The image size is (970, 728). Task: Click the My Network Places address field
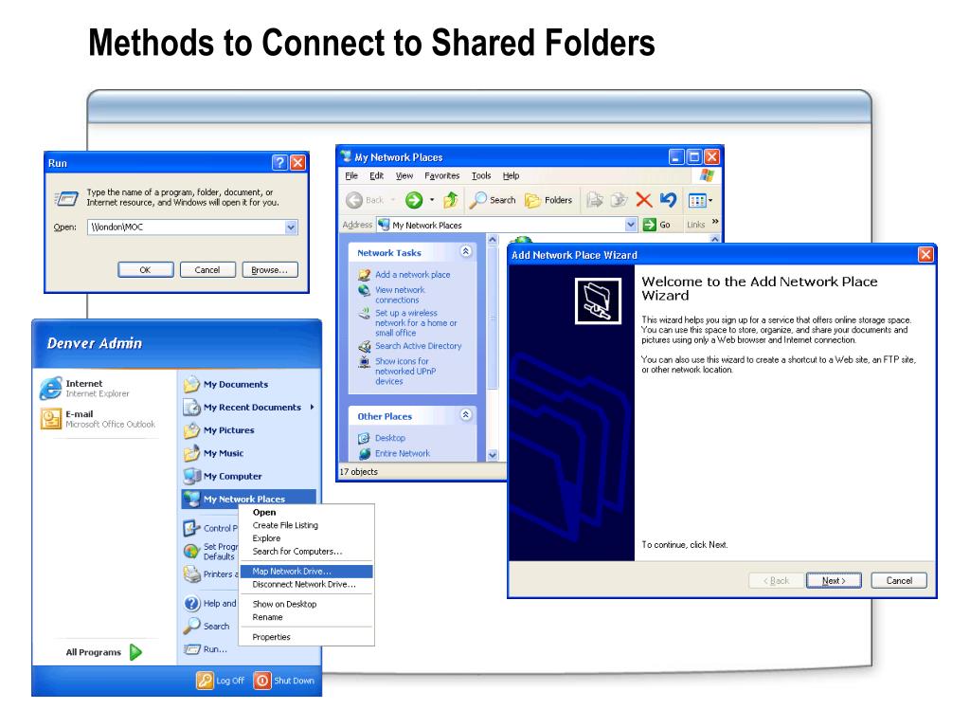[x=501, y=225]
